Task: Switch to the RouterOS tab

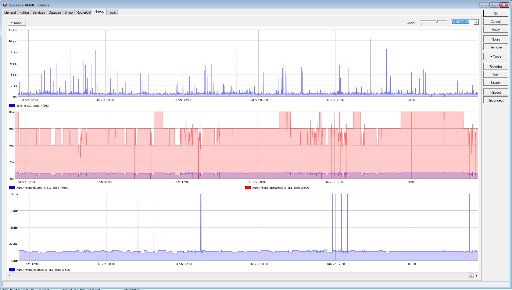Action: pos(83,13)
